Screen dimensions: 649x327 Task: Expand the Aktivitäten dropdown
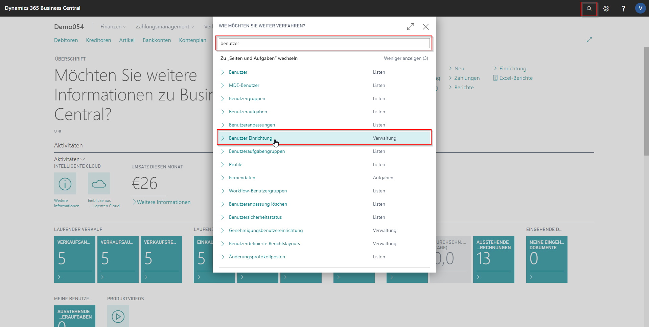click(x=69, y=159)
